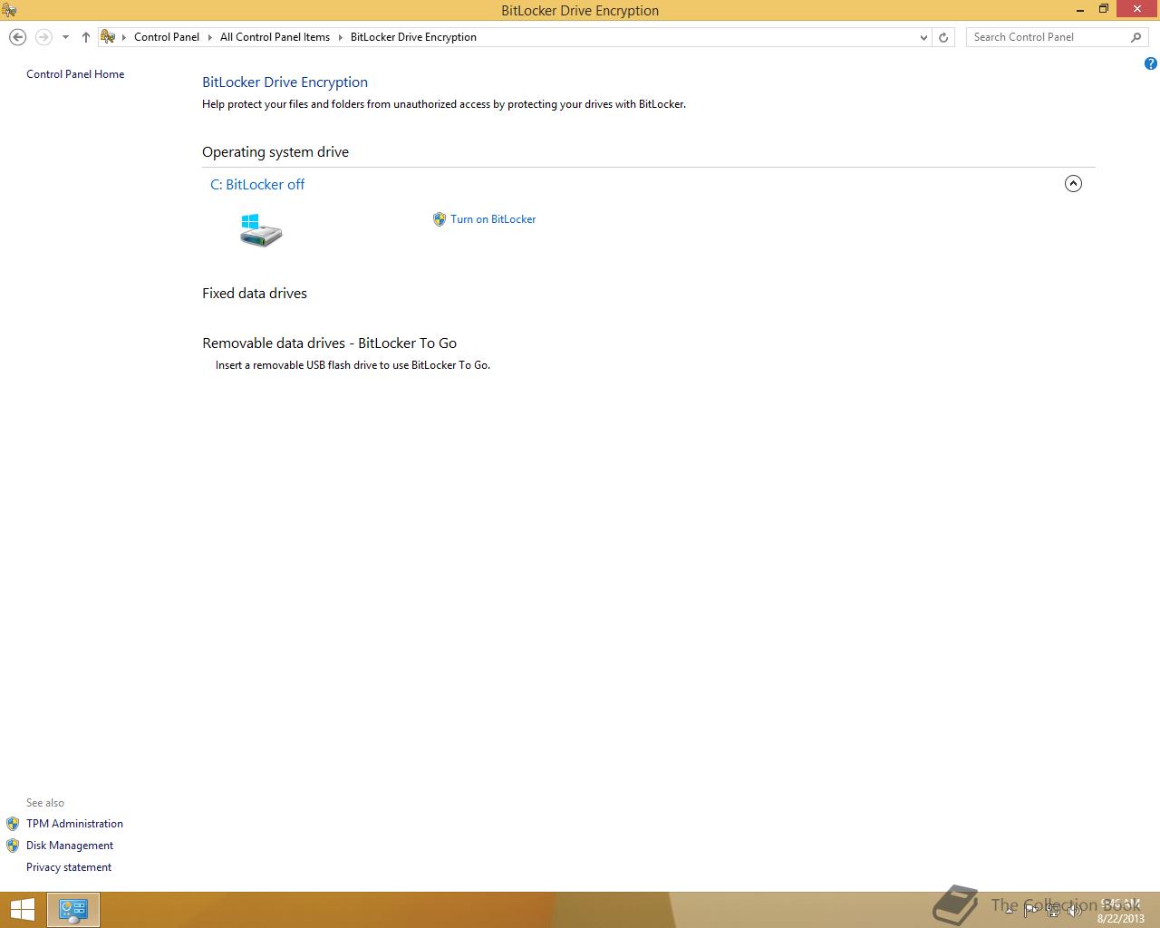Click the search magnifier icon
This screenshot has height=928, width=1160.
pos(1136,37)
